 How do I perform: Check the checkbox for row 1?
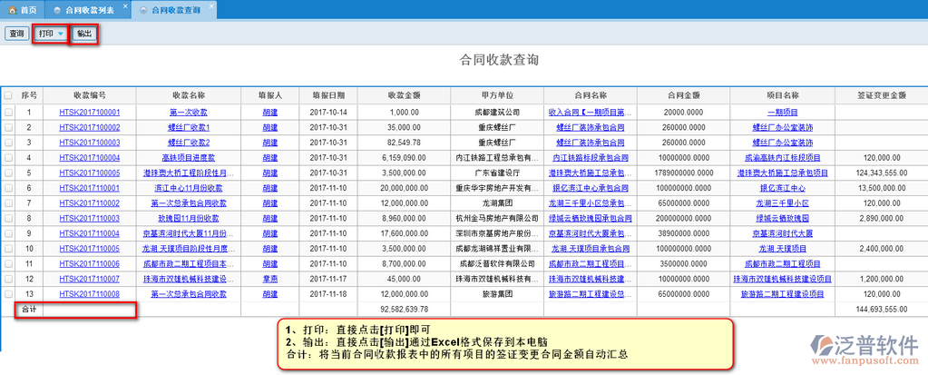(8, 113)
